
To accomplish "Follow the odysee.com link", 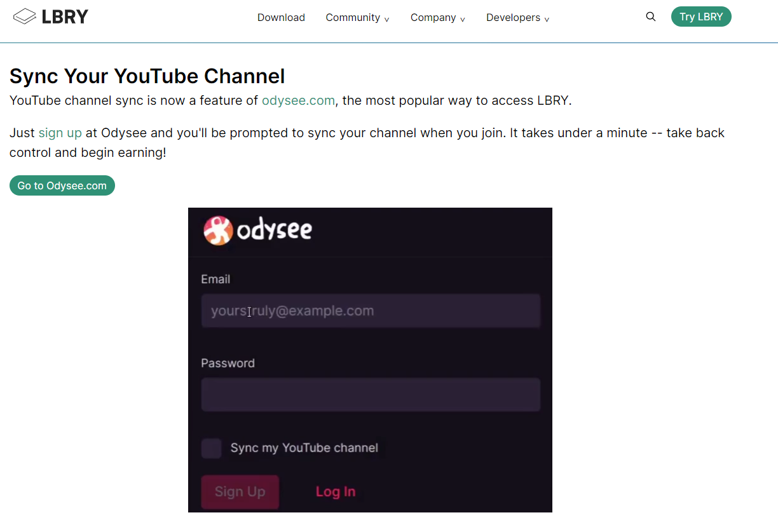I will 298,100.
